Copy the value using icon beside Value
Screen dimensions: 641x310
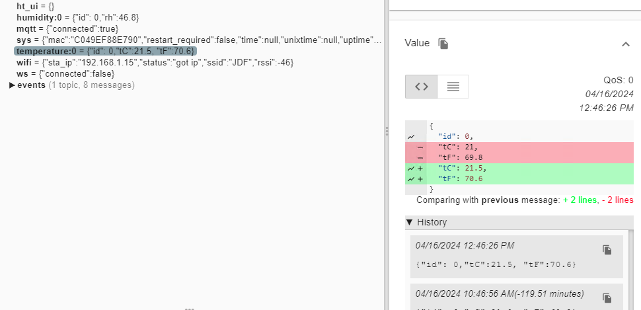444,44
